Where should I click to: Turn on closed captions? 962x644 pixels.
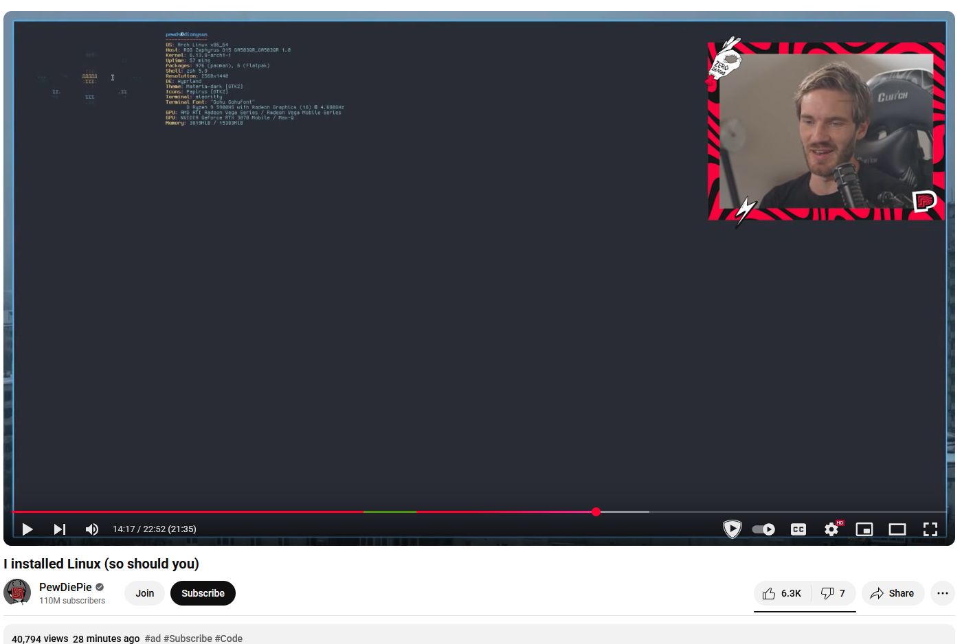[x=798, y=529]
